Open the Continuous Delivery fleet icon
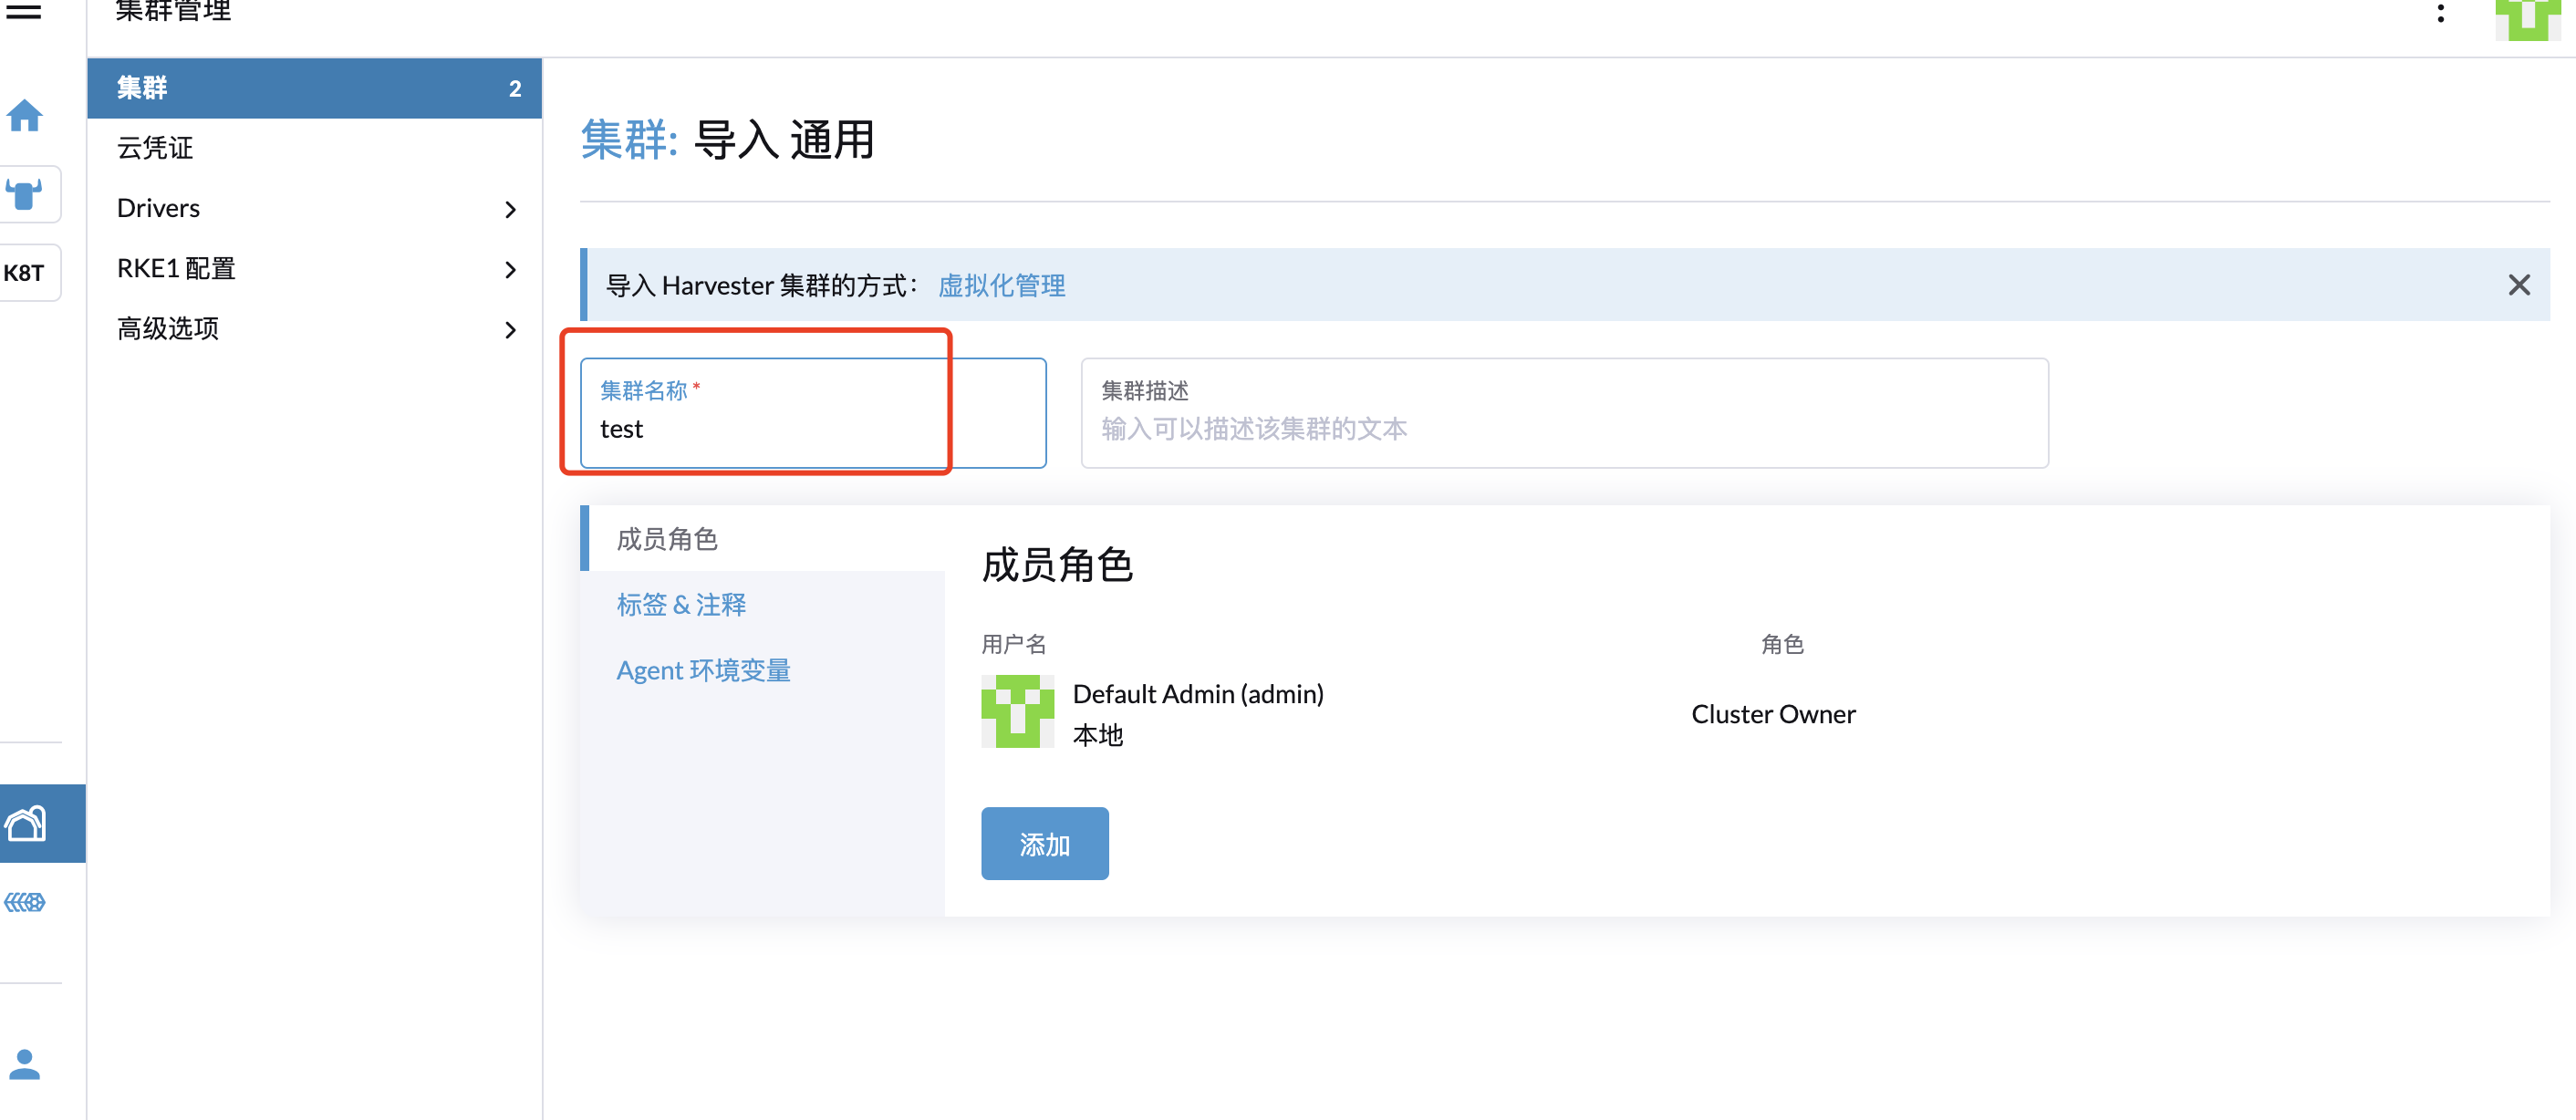Image resolution: width=2576 pixels, height=1120 pixels. 24,903
